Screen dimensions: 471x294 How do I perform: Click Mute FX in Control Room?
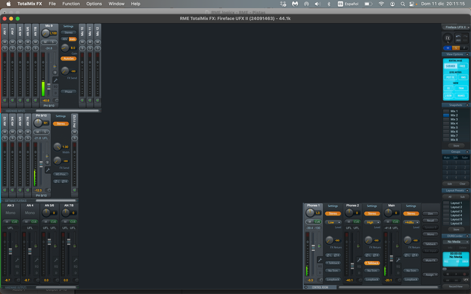430,260
